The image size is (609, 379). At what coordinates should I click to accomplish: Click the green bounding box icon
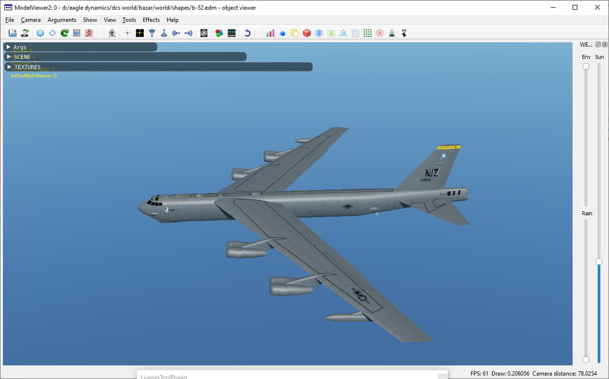[331, 33]
